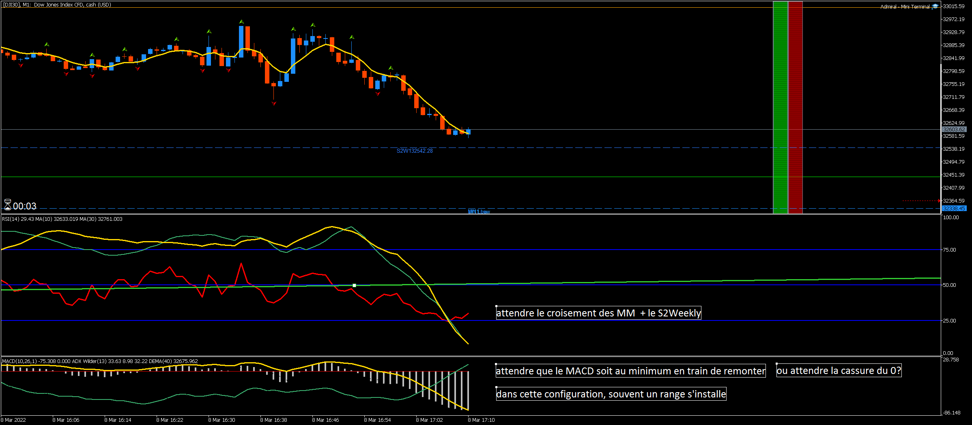Select the MN1 Low level label
972x425 pixels.
coord(479,211)
